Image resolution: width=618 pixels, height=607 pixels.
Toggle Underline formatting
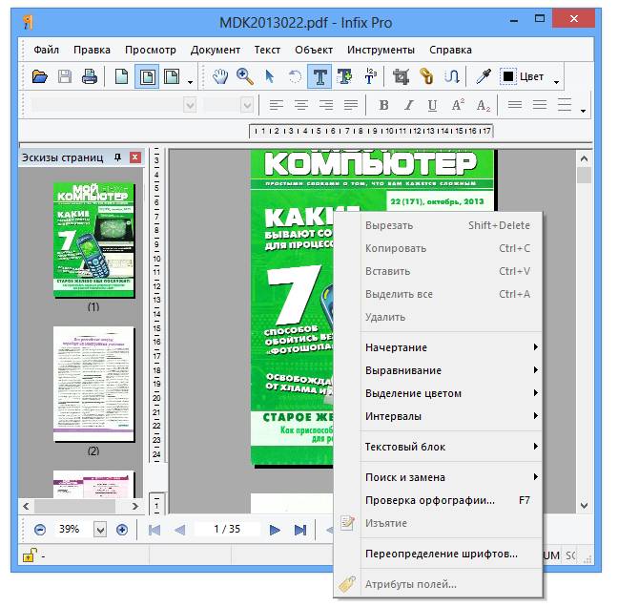[x=432, y=105]
